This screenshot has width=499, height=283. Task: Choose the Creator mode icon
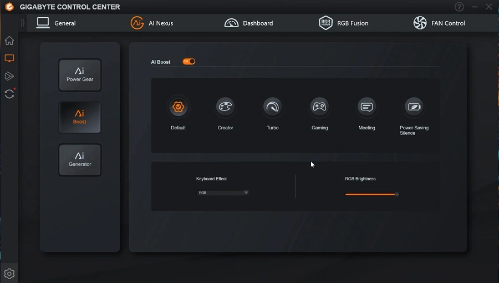(x=225, y=107)
